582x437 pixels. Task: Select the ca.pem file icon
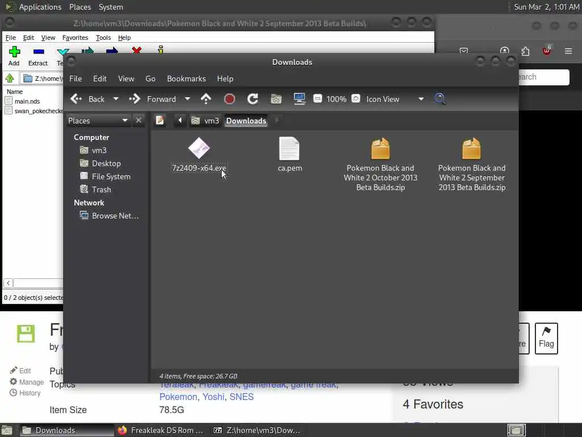(x=289, y=149)
